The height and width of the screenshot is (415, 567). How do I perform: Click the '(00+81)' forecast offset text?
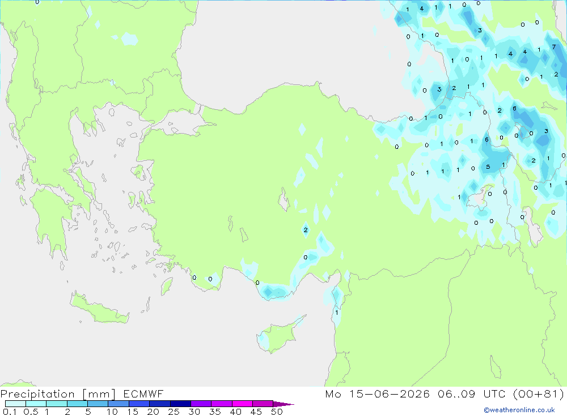tap(539, 393)
